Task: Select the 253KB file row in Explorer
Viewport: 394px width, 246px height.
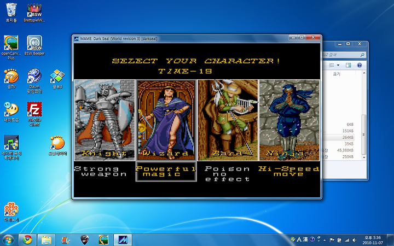Action: pos(339,157)
